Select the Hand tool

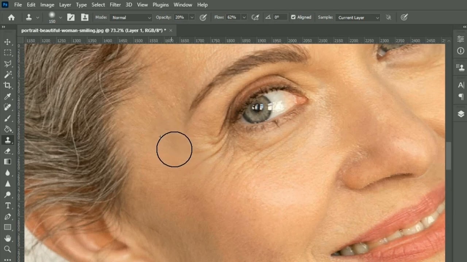[7, 238]
